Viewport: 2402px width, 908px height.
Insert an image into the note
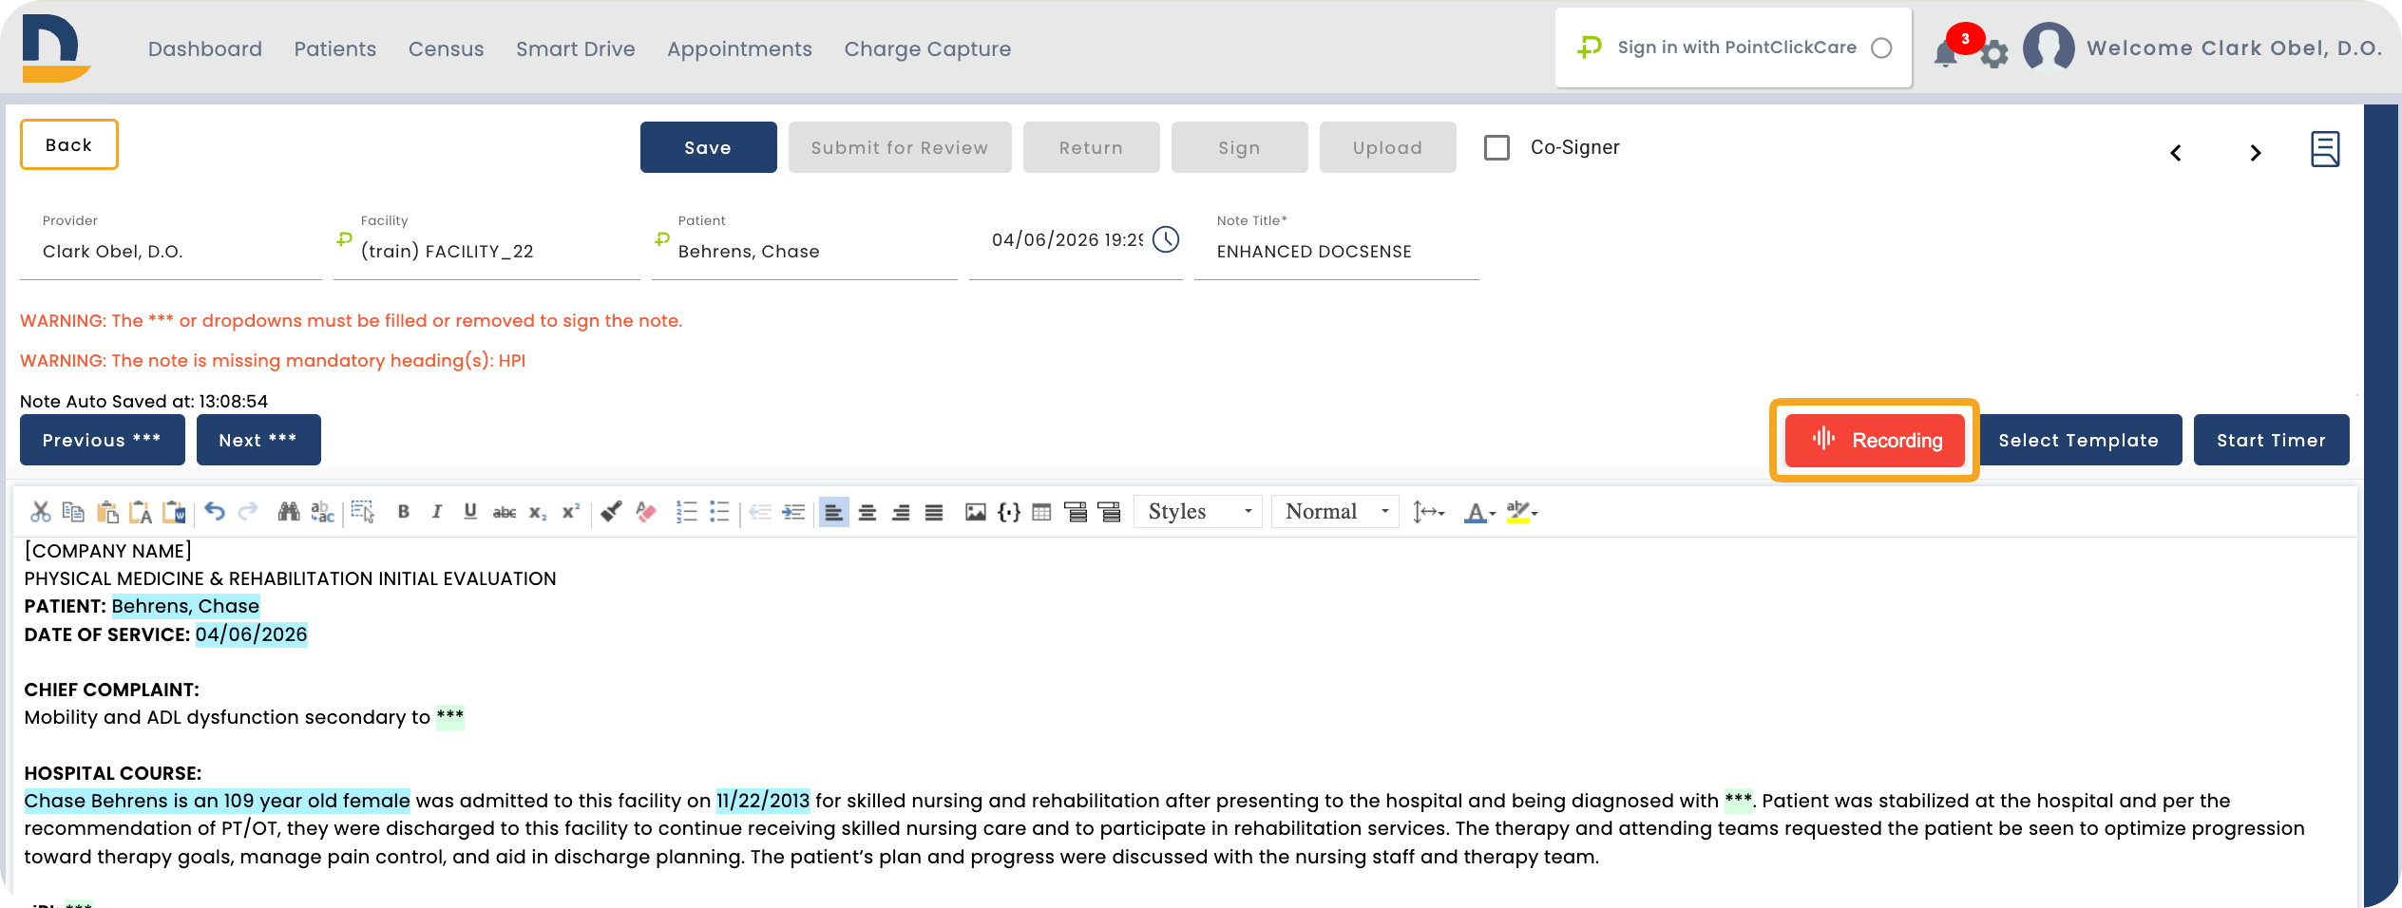(x=975, y=512)
